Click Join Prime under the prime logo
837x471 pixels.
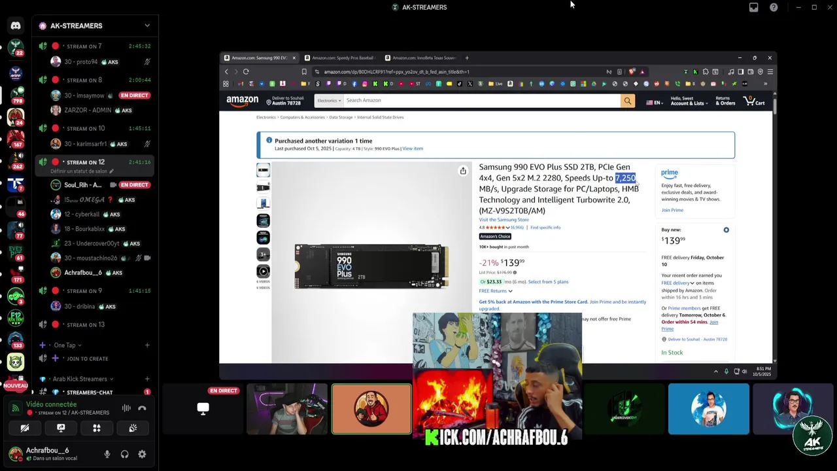tap(672, 210)
